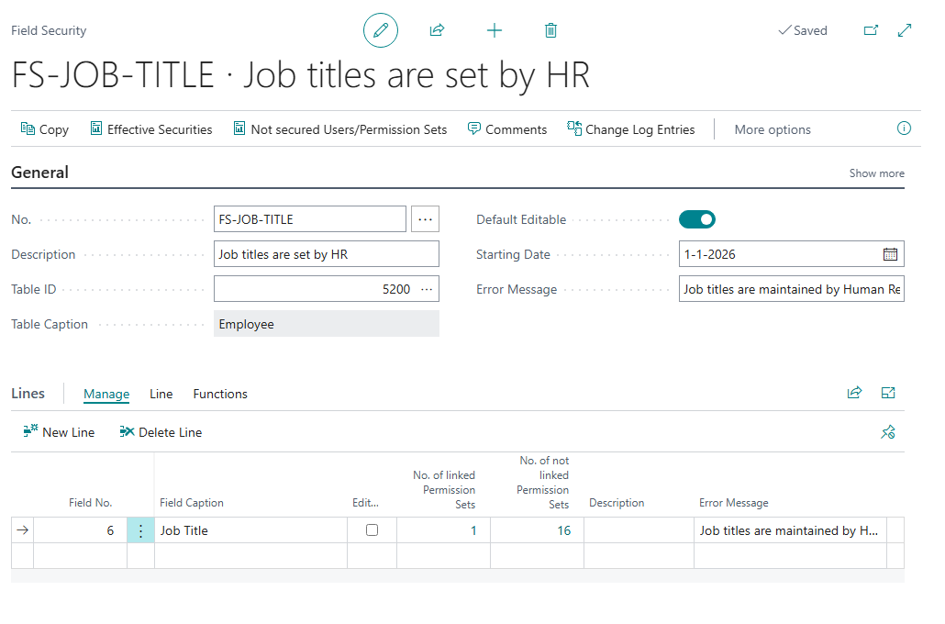Click the Field No. cell with value 6

point(80,530)
